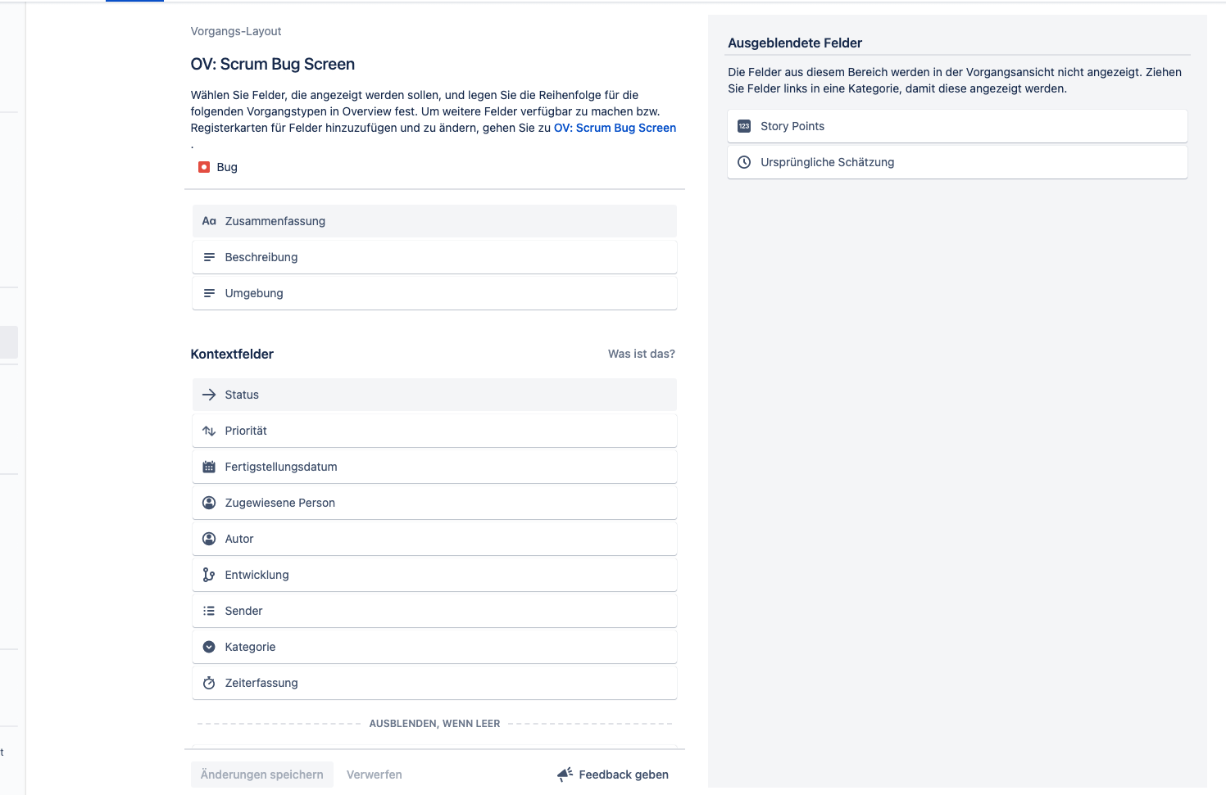This screenshot has width=1226, height=795.
Task: Click the Verwerfen button
Action: 375,775
